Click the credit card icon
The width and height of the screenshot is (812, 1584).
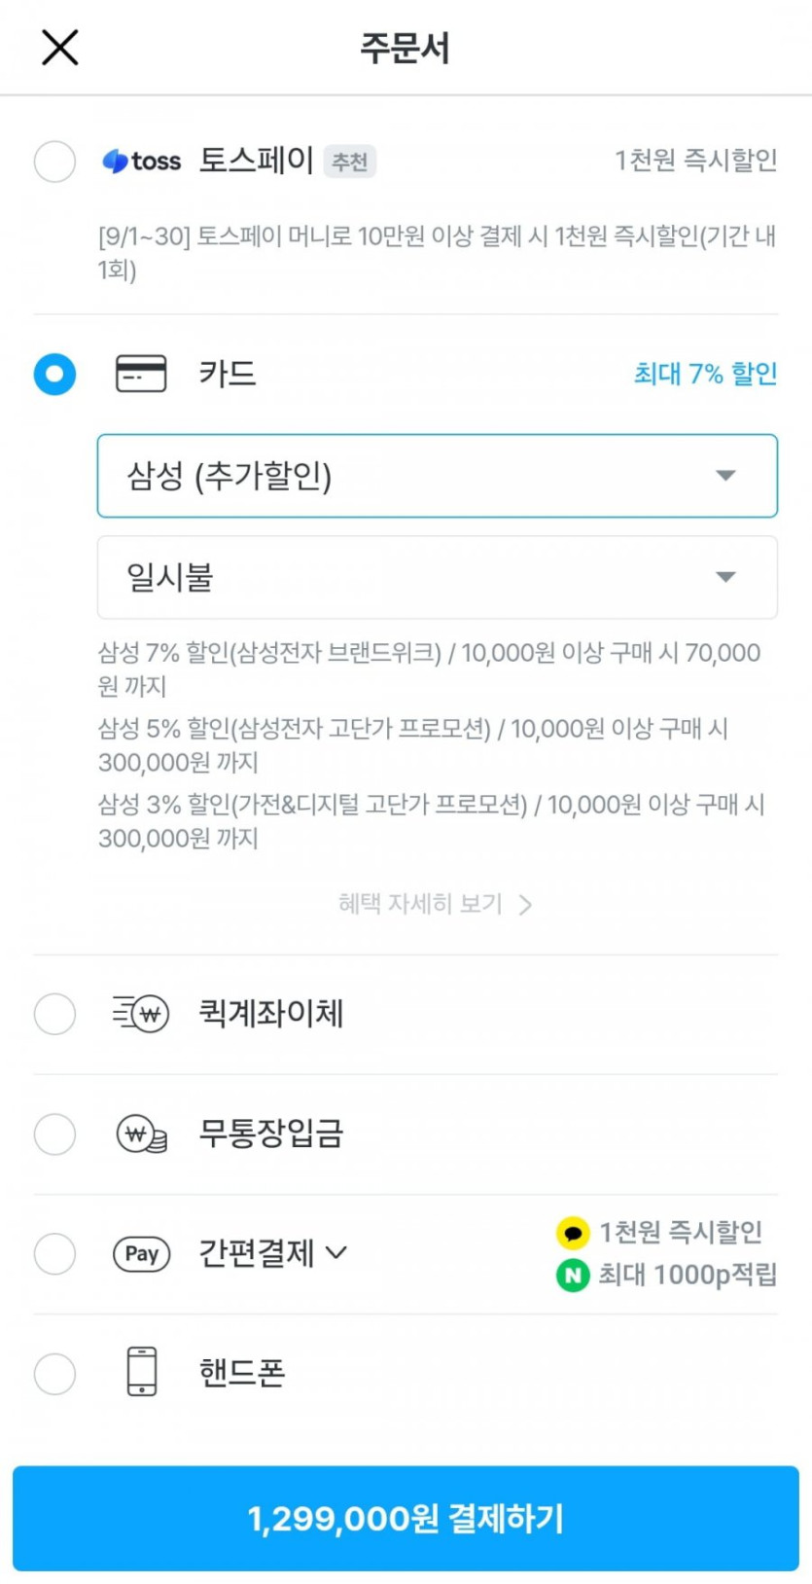[x=141, y=374]
